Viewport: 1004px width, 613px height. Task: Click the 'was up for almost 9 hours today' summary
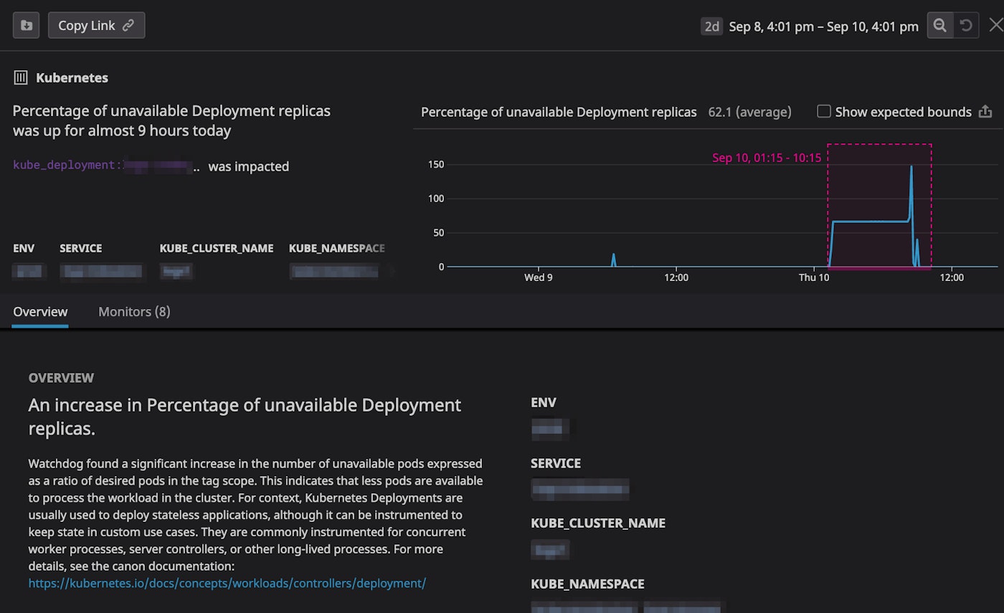[122, 131]
